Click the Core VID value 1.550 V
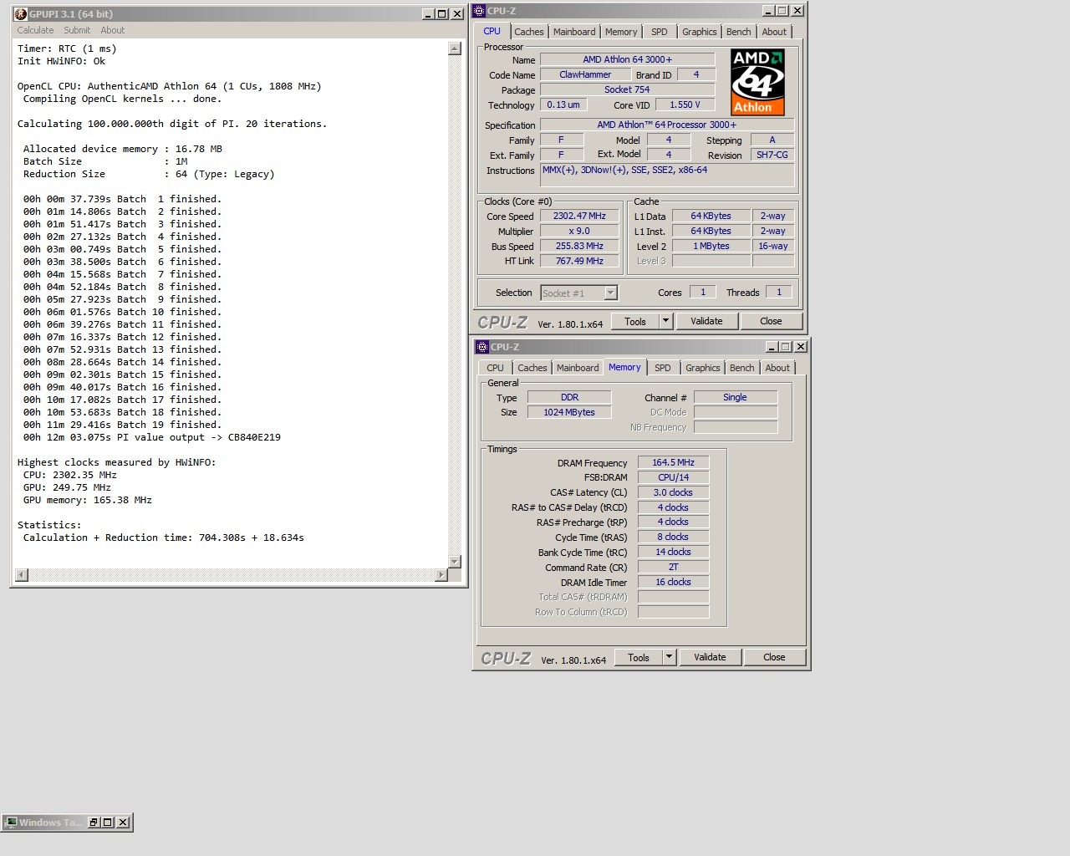The height and width of the screenshot is (856, 1070). point(685,104)
